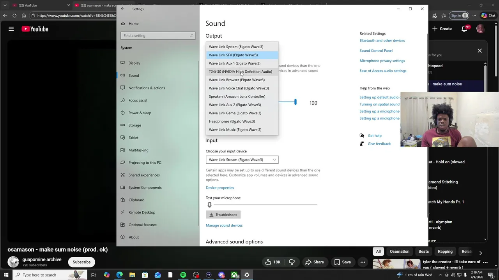The width and height of the screenshot is (499, 280).
Task: Open Sound Control Panel link
Action: (376, 51)
